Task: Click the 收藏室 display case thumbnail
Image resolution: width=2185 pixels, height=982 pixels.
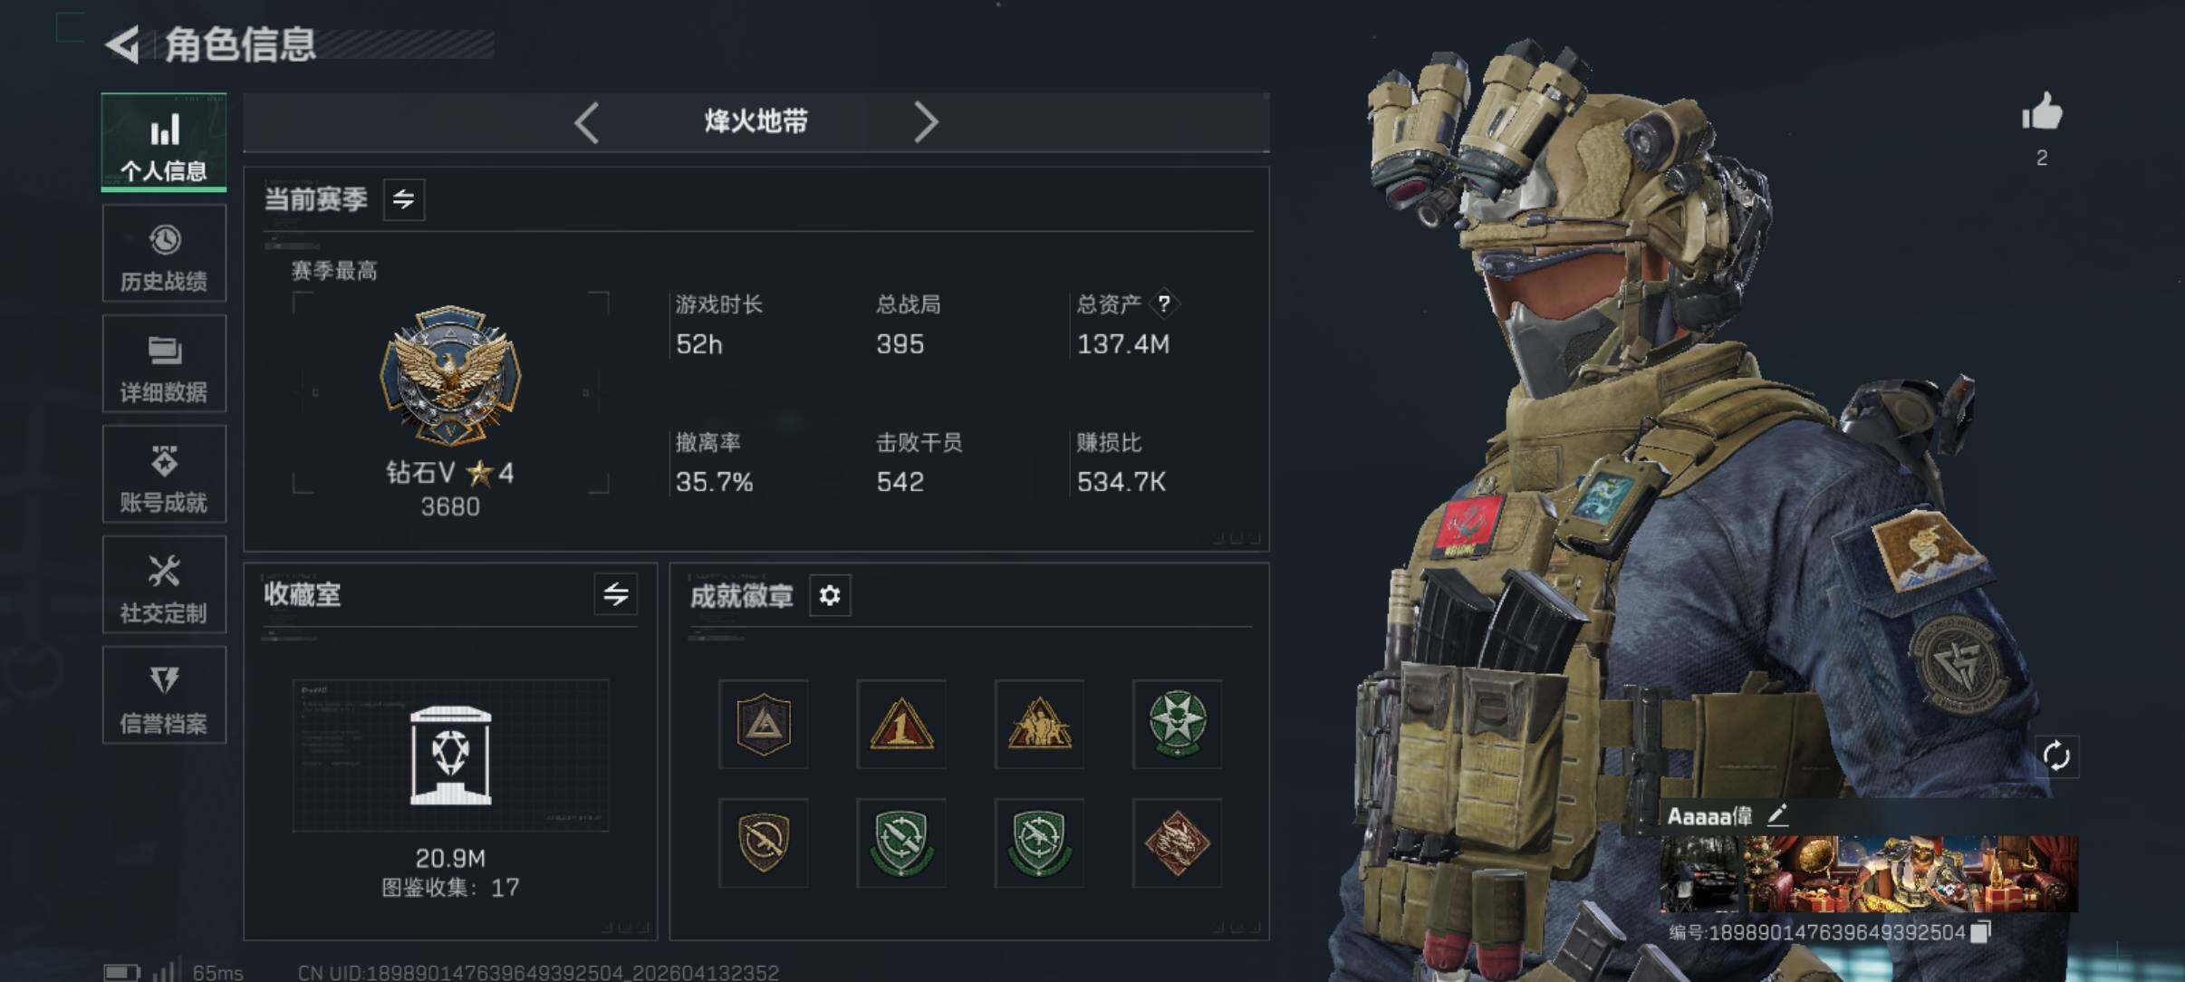Action: 450,756
